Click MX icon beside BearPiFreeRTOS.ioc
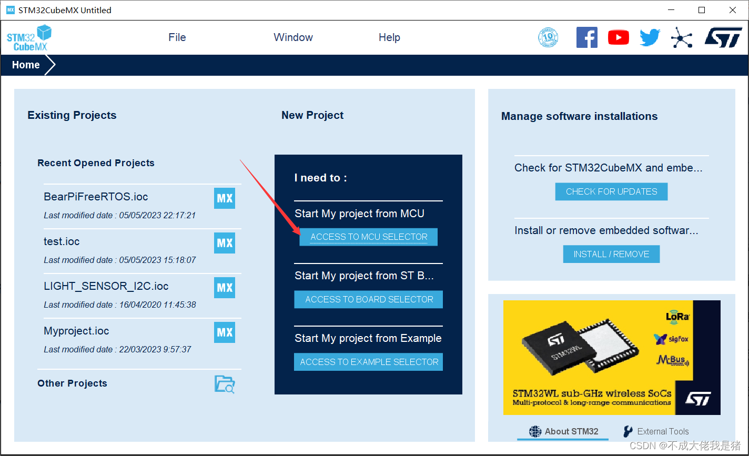 225,198
